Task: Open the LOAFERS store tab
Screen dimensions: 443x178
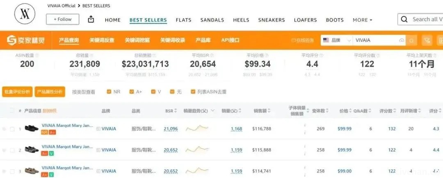Action: (306, 20)
